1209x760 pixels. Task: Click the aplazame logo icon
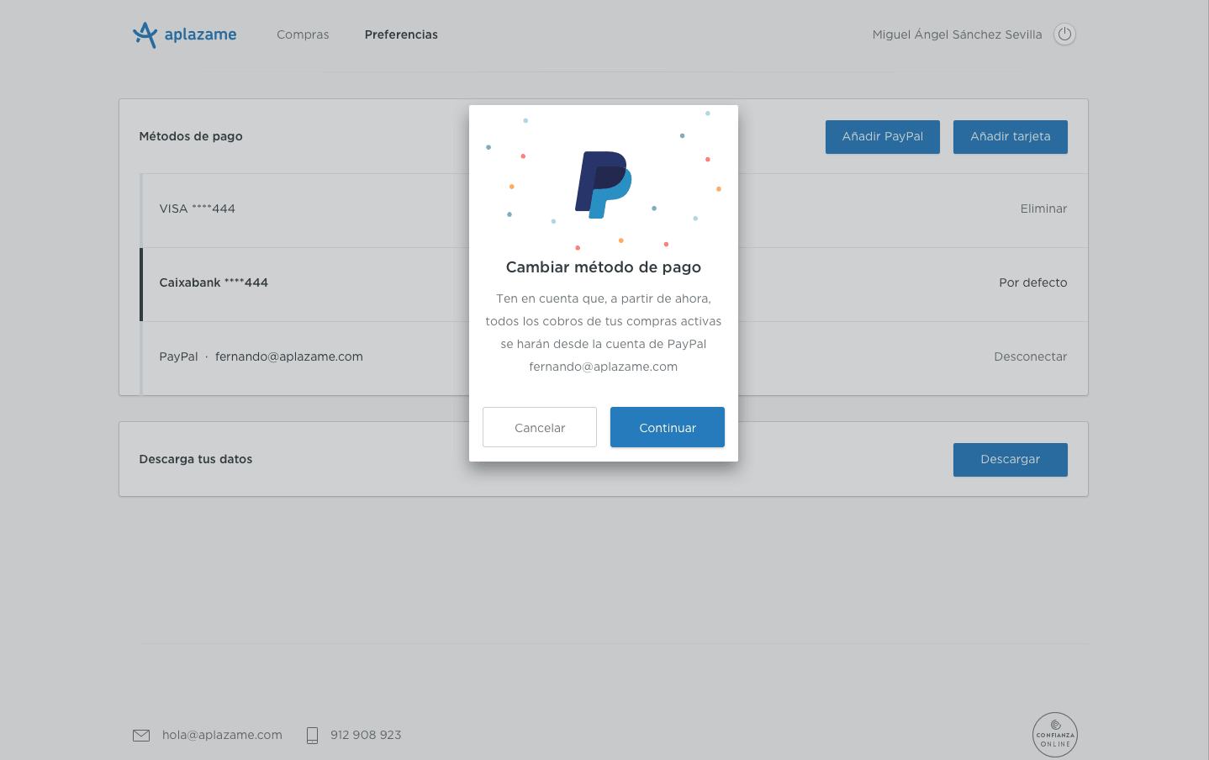[x=145, y=34]
